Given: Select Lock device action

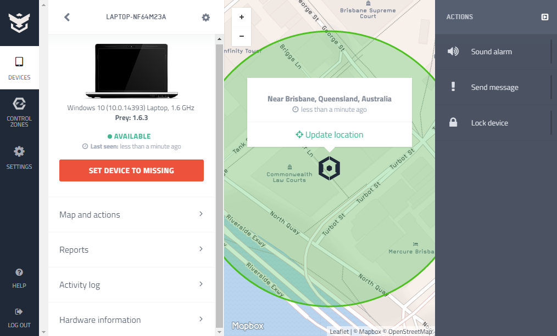Looking at the screenshot, I should [496, 123].
